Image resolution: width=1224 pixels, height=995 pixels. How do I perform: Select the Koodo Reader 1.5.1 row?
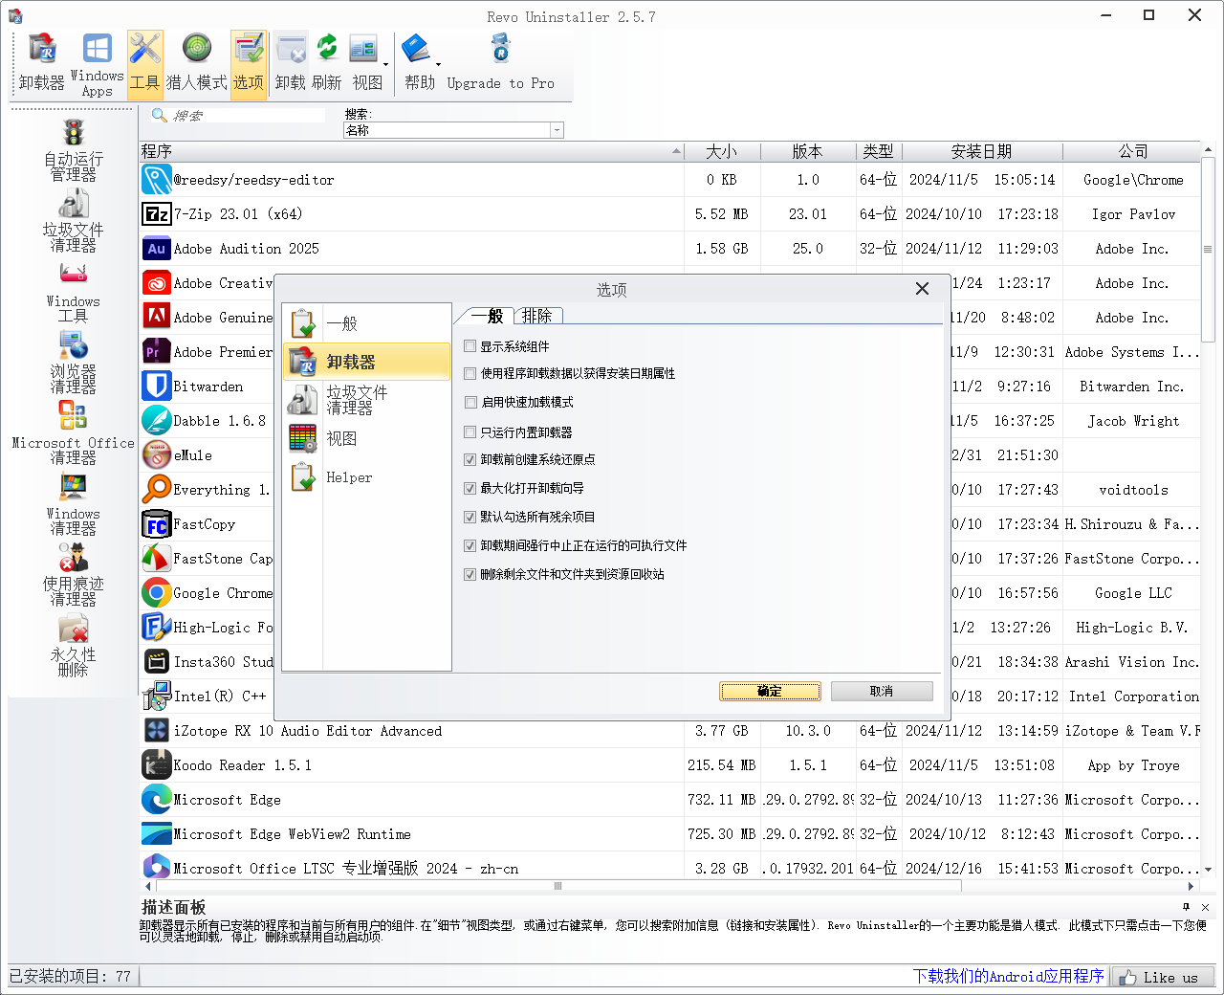click(670, 765)
